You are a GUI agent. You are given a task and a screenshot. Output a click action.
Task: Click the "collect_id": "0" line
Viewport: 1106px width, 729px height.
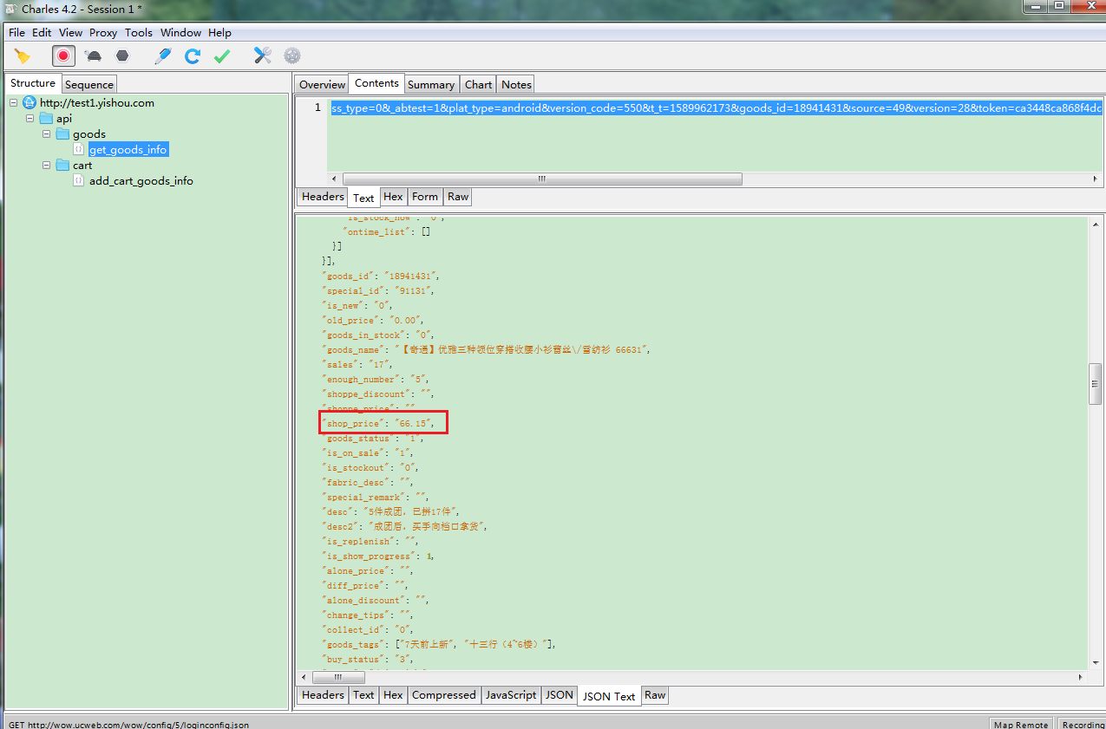coord(368,630)
